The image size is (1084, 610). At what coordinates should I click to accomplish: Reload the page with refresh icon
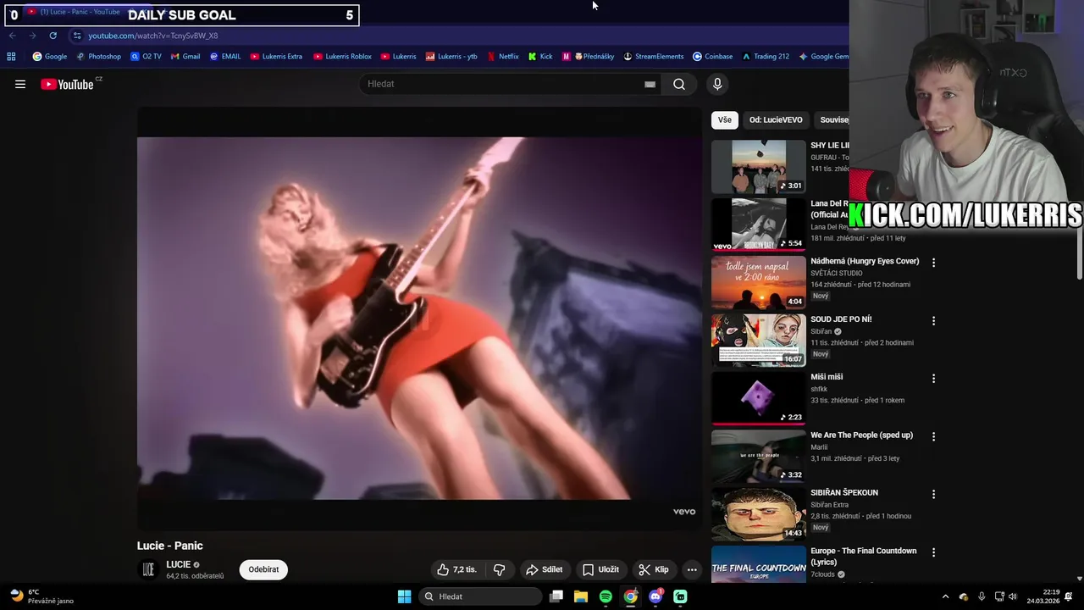[53, 36]
